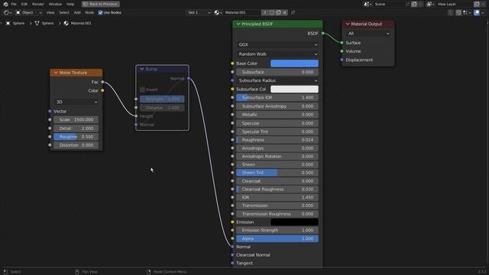The height and width of the screenshot is (275, 489).
Task: Open the Random Walk subsurface method dropdown
Action: click(x=277, y=54)
